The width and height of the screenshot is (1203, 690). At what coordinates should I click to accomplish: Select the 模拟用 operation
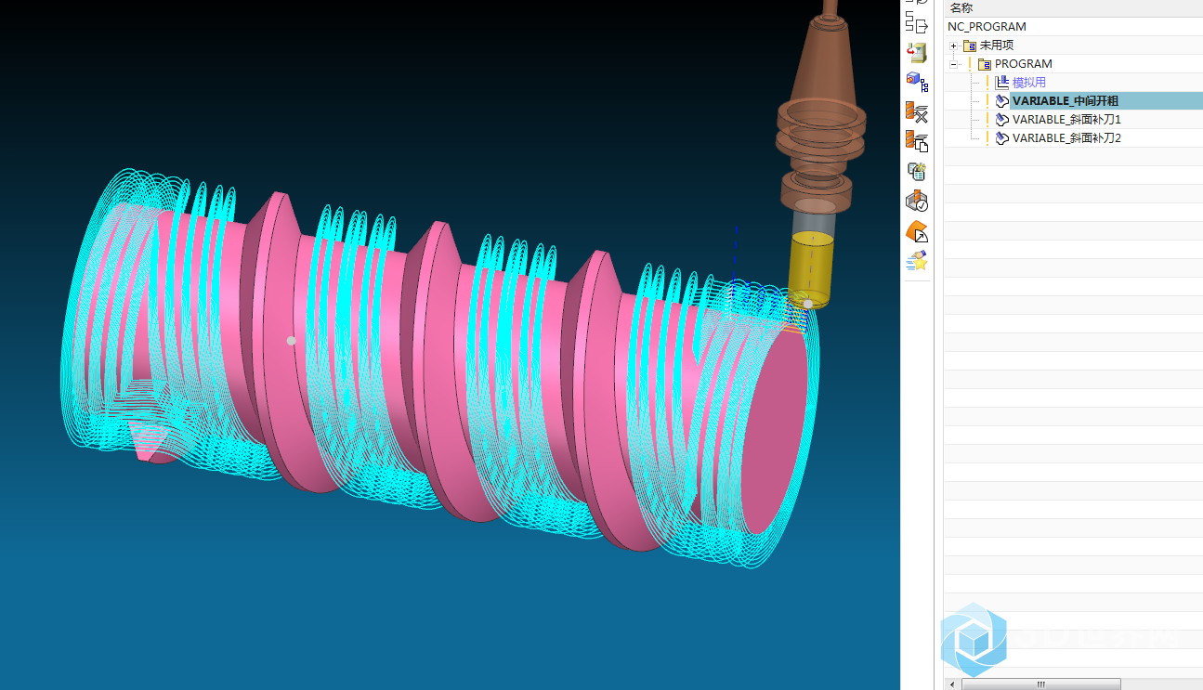[x=1029, y=83]
